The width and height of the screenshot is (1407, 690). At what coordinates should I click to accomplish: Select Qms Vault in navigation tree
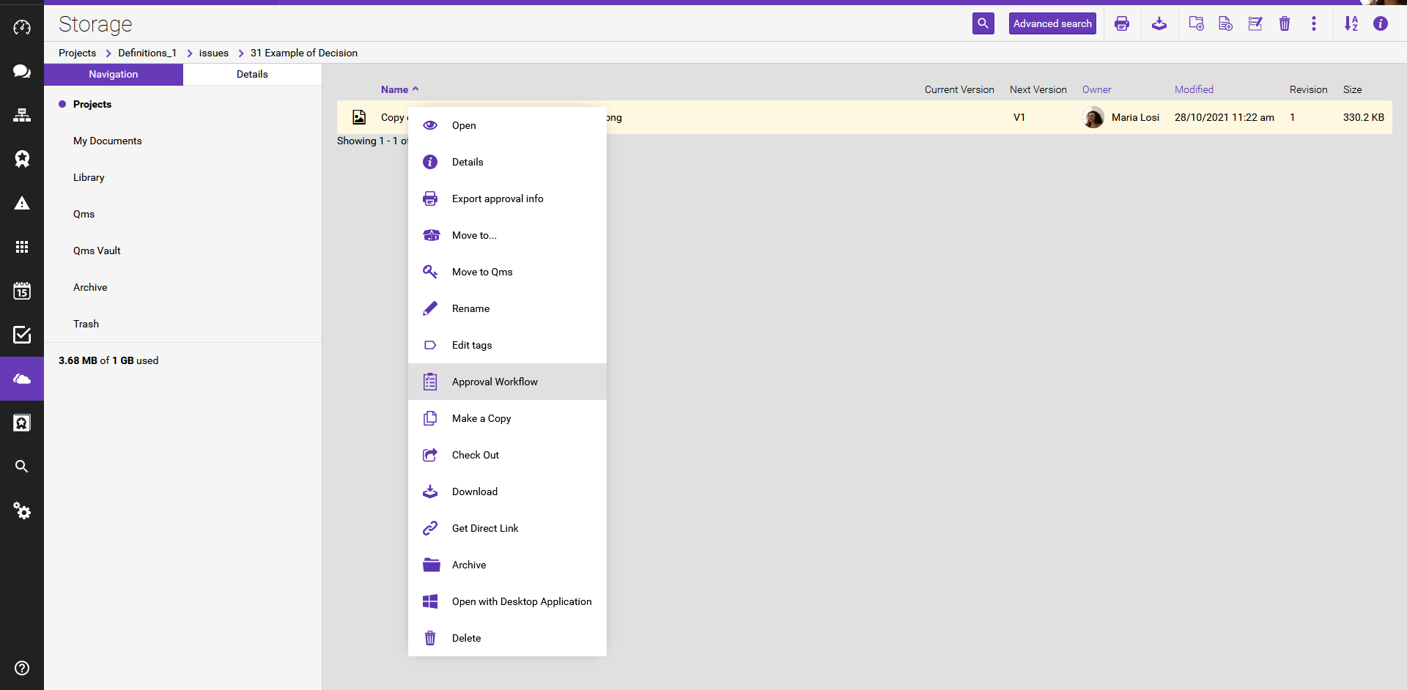[x=97, y=251]
